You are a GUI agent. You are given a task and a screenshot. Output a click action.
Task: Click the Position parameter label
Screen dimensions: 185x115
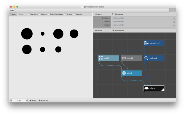106,18
